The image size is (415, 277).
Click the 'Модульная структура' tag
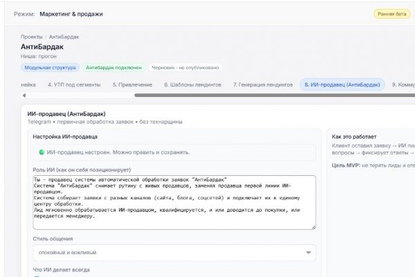click(50, 68)
